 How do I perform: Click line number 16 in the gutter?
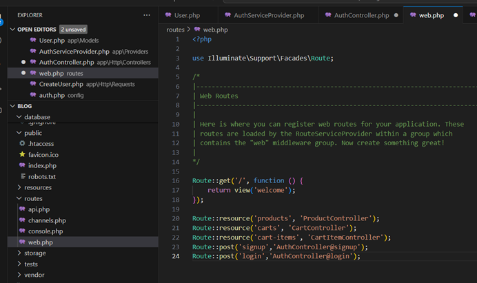[x=176, y=180]
